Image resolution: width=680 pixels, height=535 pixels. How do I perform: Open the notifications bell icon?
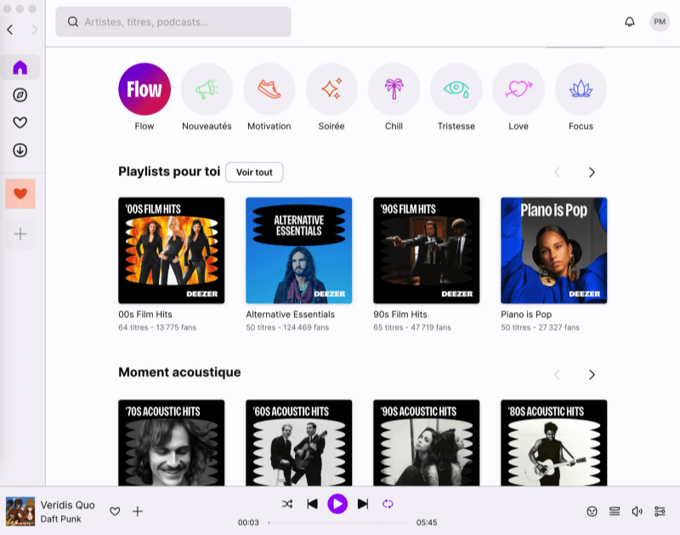[x=629, y=21]
